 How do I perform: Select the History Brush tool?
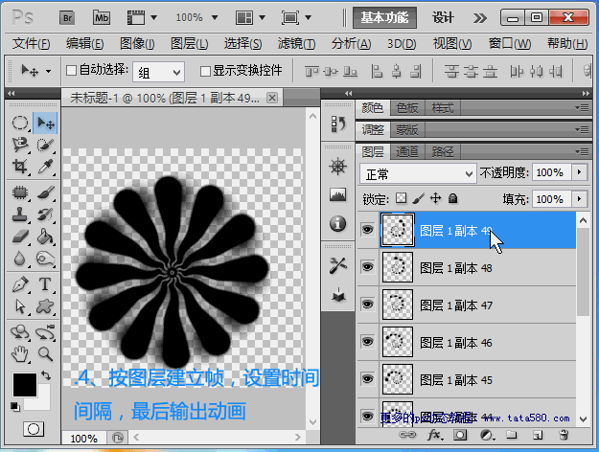click(45, 215)
